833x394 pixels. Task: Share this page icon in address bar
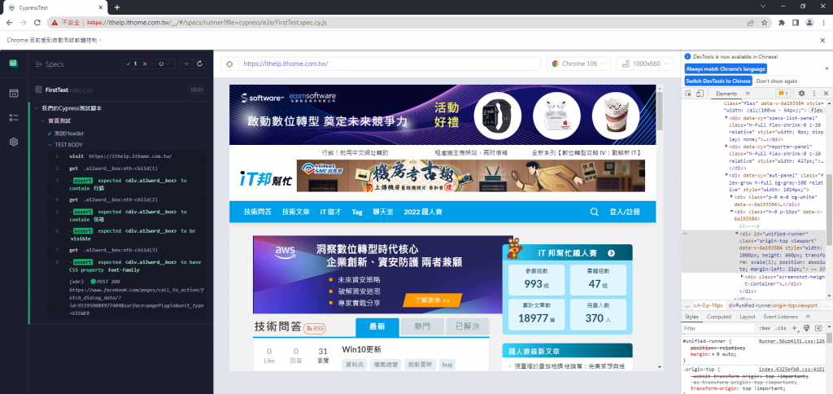coord(750,22)
